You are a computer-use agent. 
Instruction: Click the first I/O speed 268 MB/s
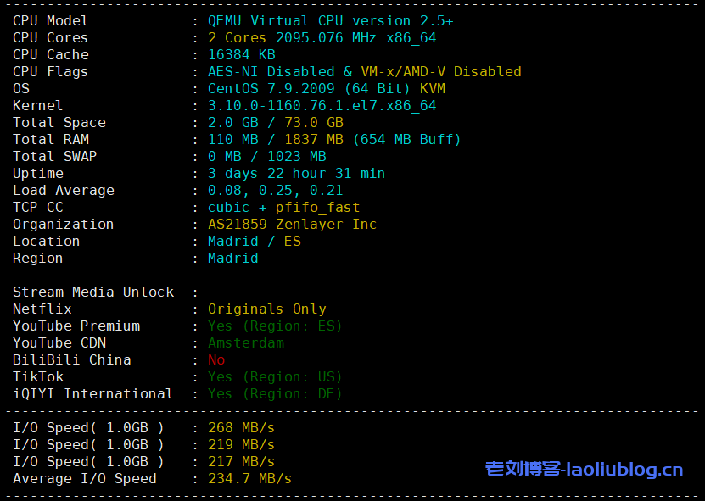pos(241,427)
